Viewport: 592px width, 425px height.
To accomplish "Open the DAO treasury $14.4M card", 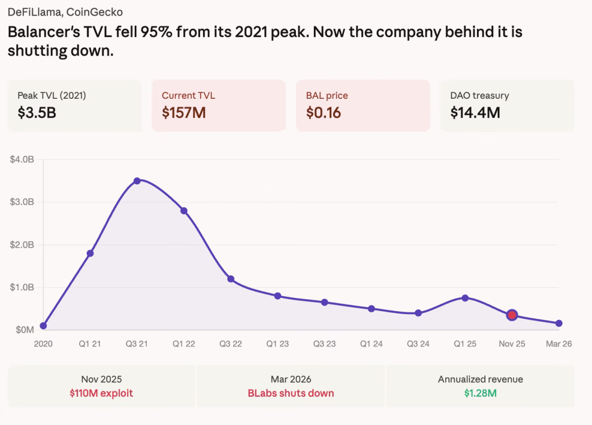I will (x=507, y=106).
